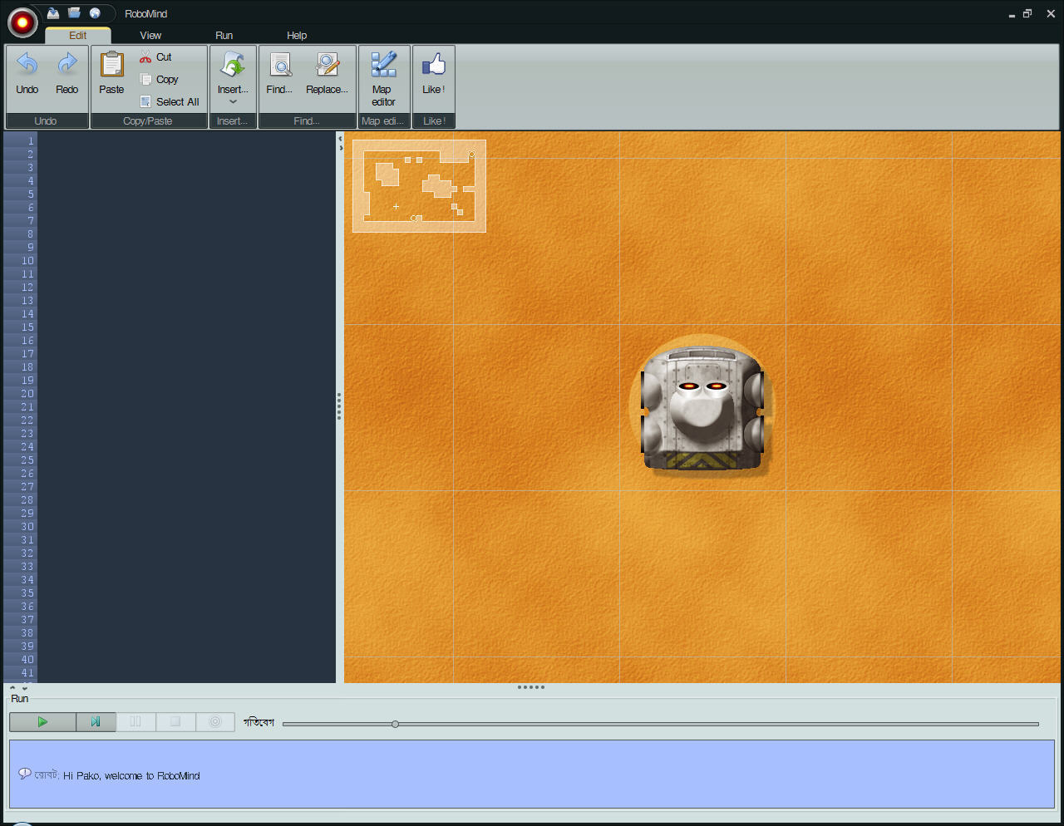The width and height of the screenshot is (1064, 826).
Task: Paste from clipboard with the Paste button
Action: (x=111, y=73)
